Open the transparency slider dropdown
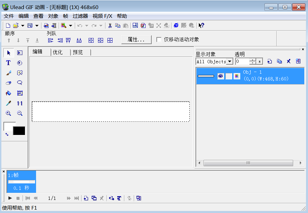Viewport: 308px width, 213px height. coord(259,62)
